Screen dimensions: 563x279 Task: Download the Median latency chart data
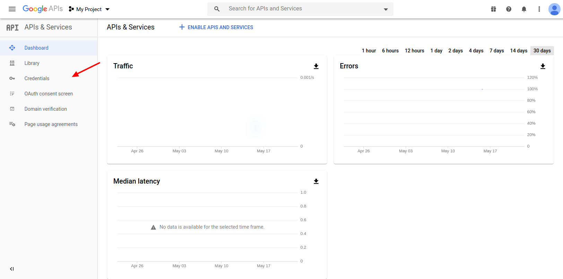pyautogui.click(x=316, y=181)
